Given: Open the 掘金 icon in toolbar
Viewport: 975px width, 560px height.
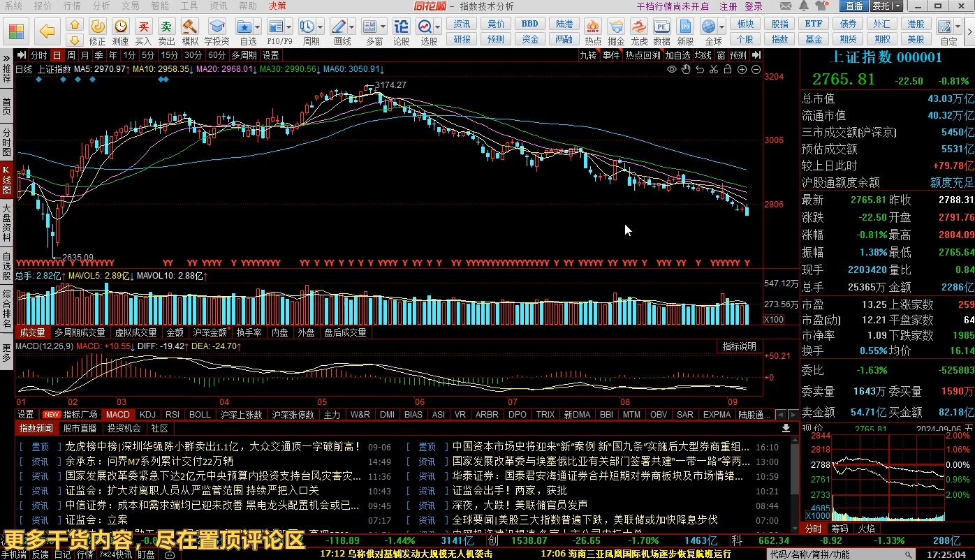Looking at the screenshot, I should (x=616, y=27).
